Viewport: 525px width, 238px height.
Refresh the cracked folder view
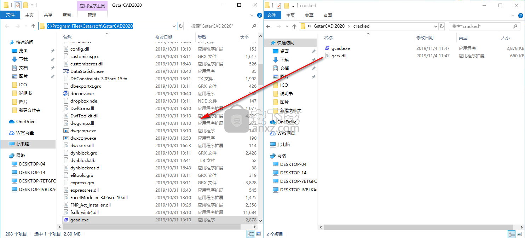(442, 26)
